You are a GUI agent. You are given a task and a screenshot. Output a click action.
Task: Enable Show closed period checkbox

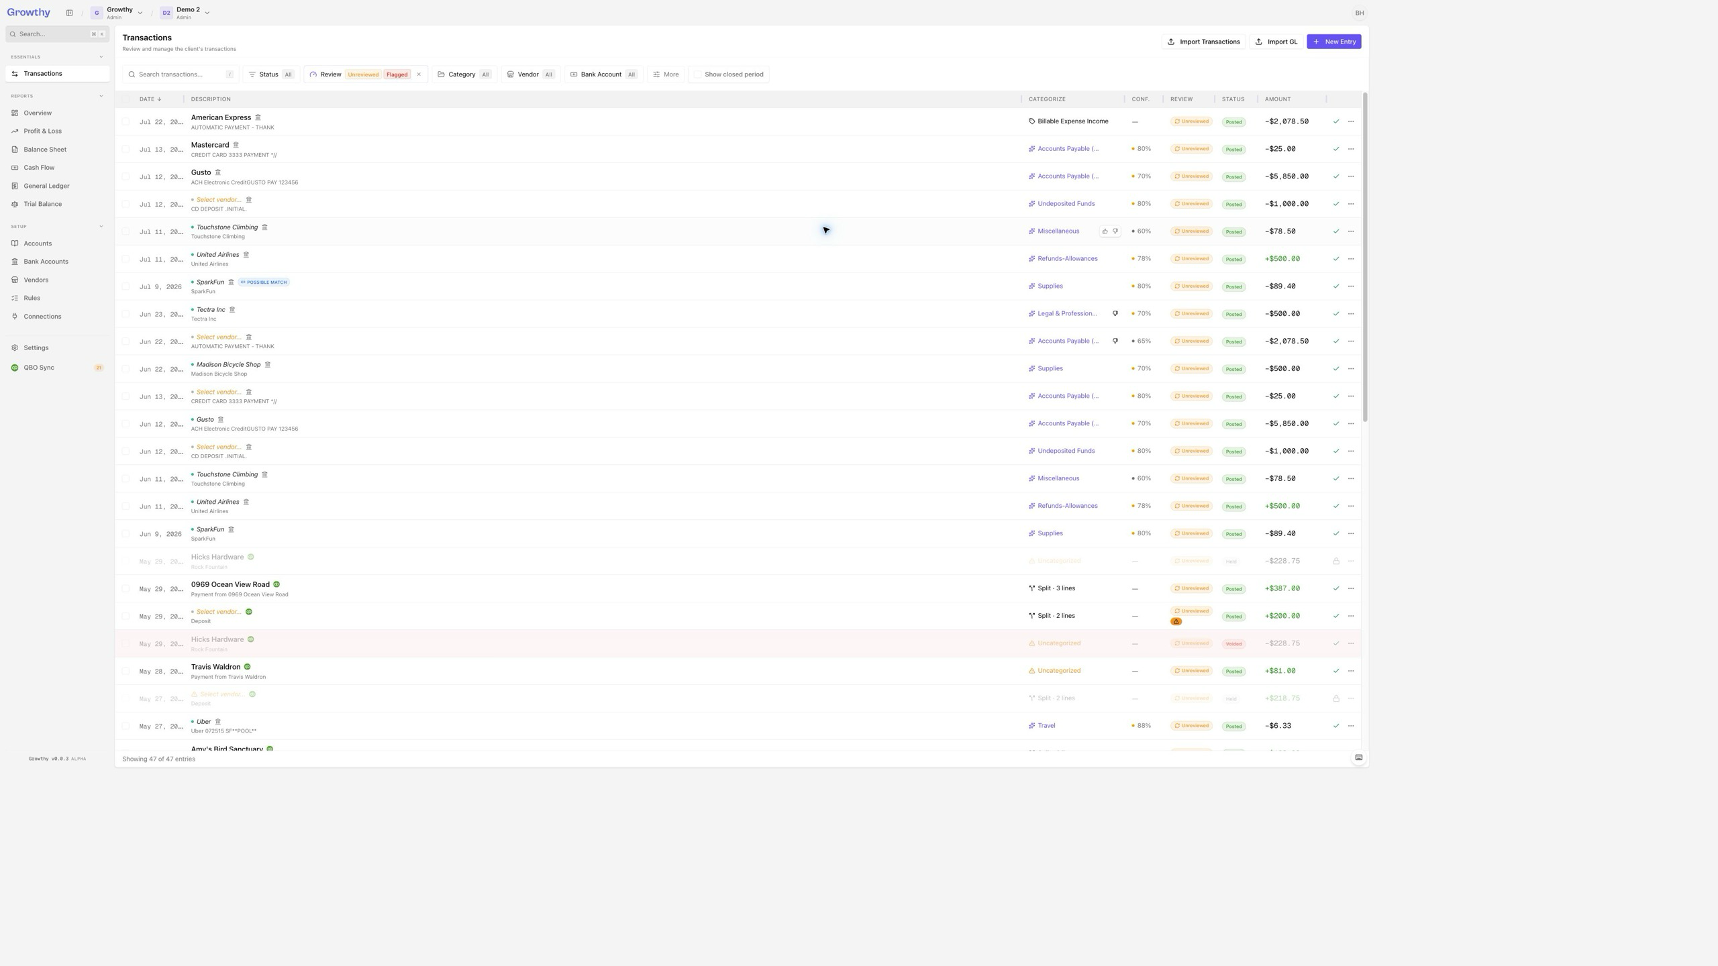pos(697,74)
